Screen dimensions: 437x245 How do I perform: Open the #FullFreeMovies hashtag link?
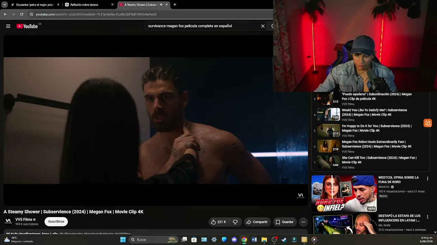[x=71, y=234]
